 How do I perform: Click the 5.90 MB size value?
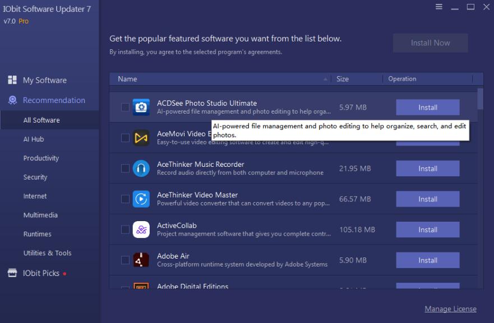(x=353, y=260)
